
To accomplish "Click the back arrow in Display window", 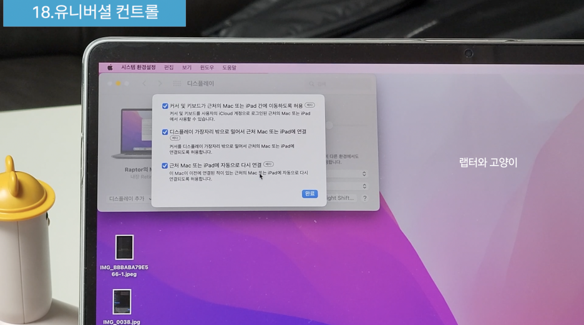I will 144,83.
